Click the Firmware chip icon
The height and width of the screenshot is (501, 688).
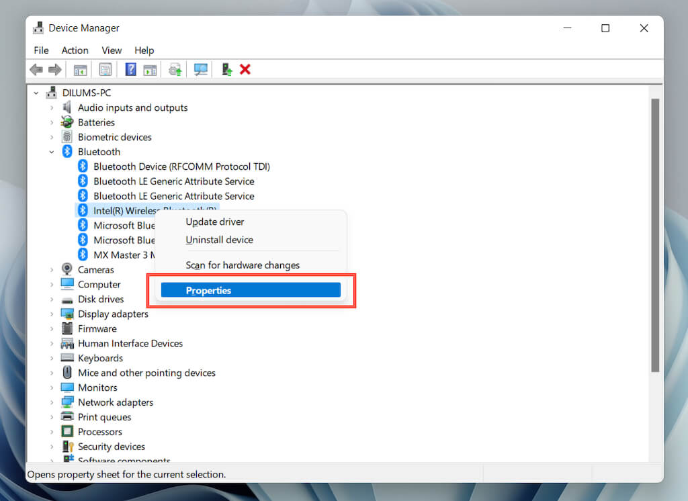click(x=67, y=328)
